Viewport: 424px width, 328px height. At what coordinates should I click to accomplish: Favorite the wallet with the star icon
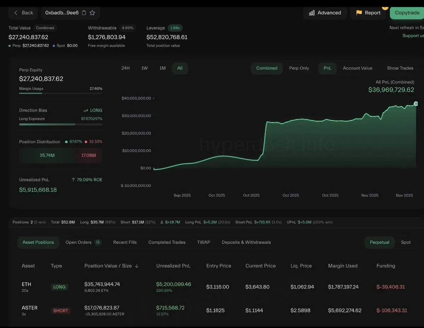click(92, 13)
